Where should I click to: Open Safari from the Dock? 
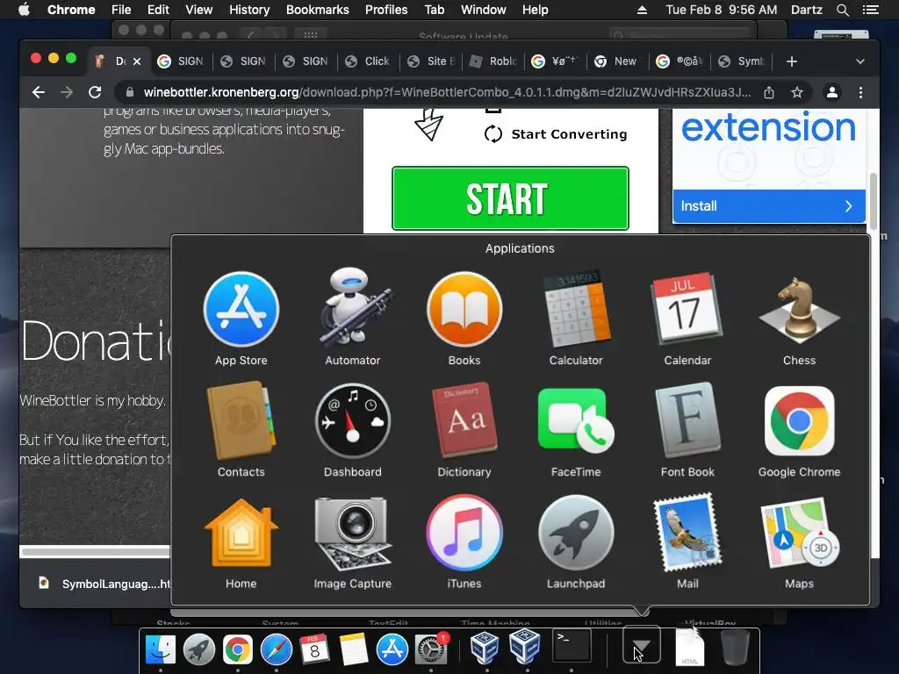277,649
